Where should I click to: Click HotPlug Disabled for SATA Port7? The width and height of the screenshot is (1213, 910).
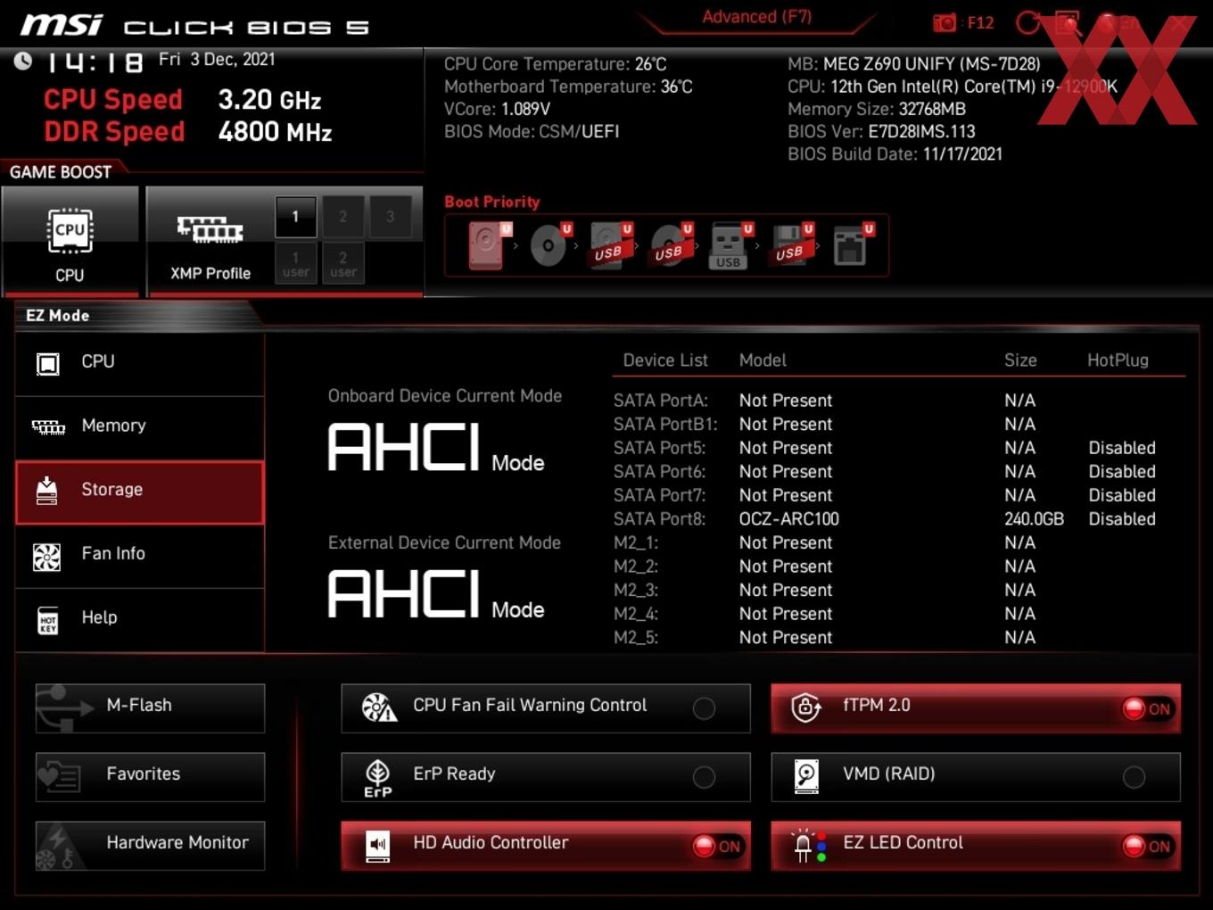(x=1121, y=495)
